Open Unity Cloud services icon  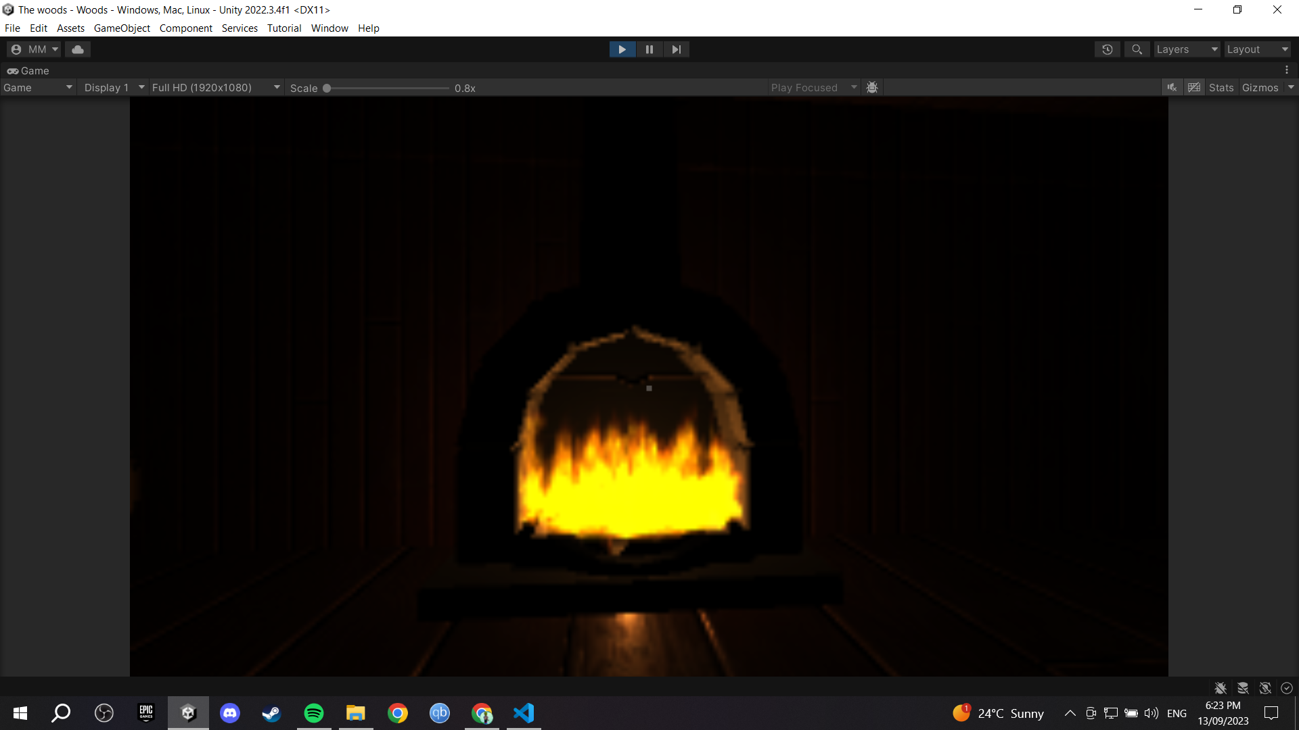[78, 49]
